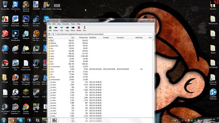The width and height of the screenshot is (219, 123).
Task: Open the Favorites menu
Action: [66, 24]
